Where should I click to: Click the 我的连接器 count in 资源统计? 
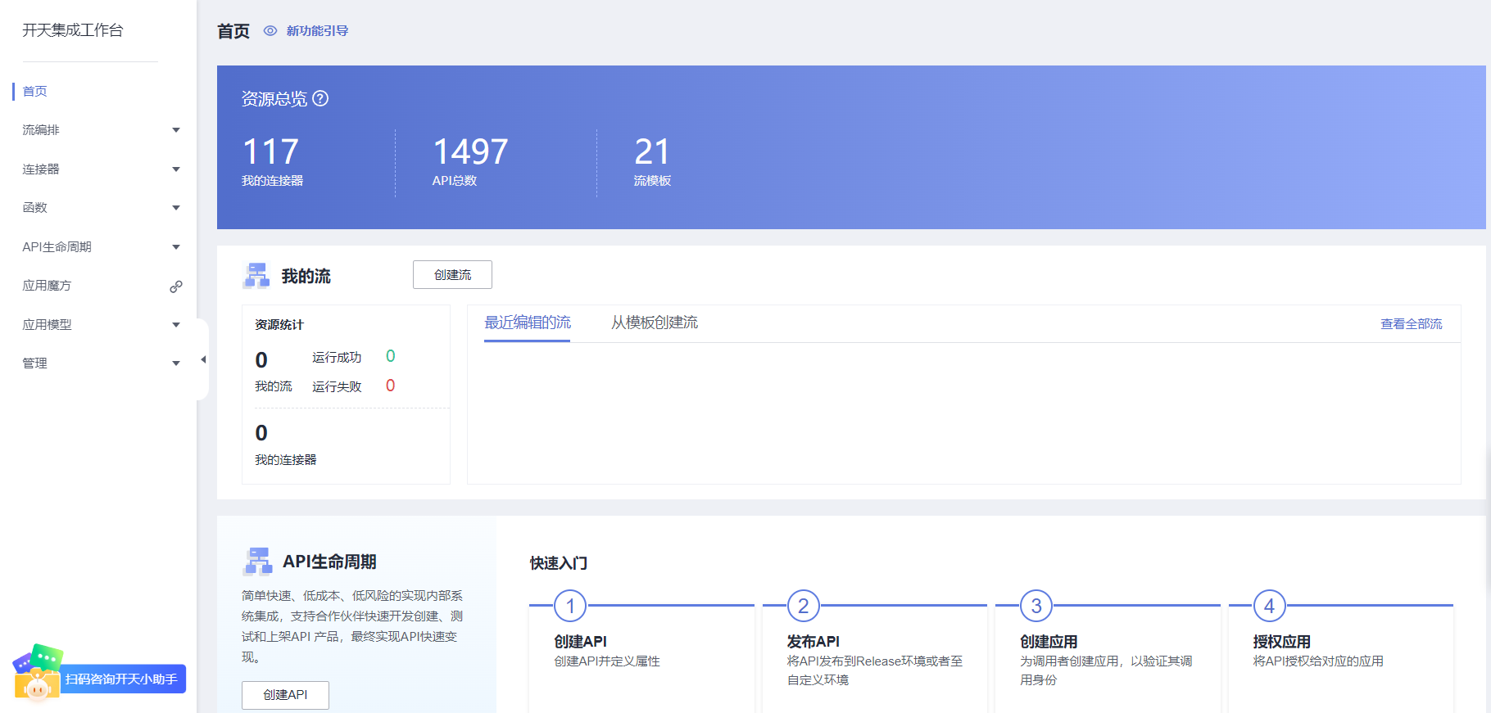(x=261, y=433)
